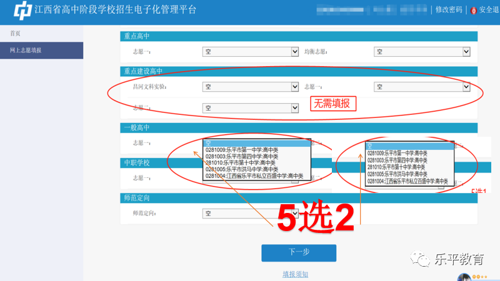The width and height of the screenshot is (500, 281).
Task: Click the platform logo icon in the header
Action: pos(22,10)
